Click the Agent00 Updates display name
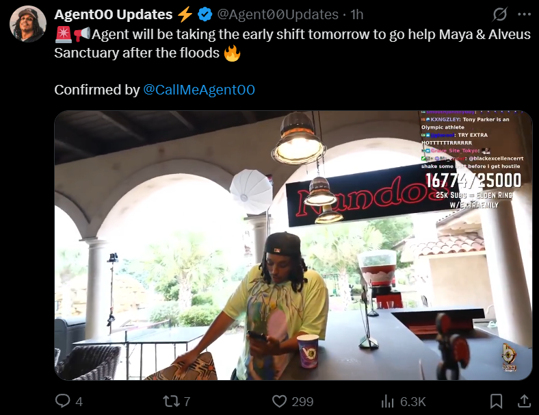The height and width of the screenshot is (415, 539). (114, 14)
